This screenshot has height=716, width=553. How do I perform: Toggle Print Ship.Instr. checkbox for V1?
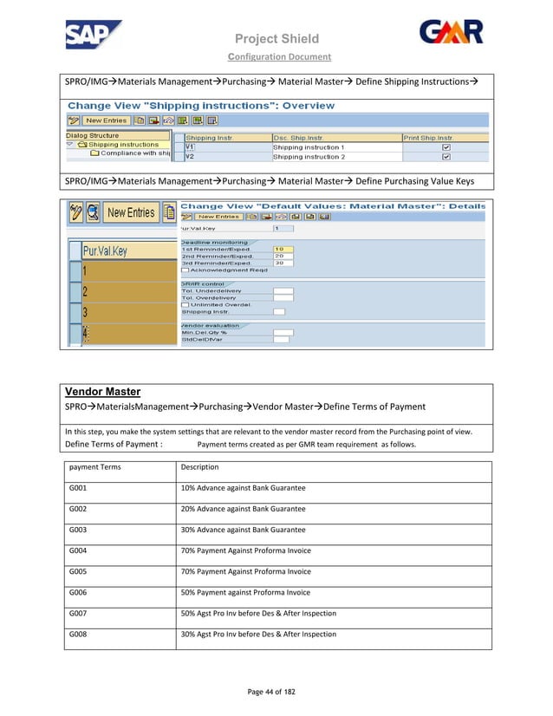click(x=446, y=147)
